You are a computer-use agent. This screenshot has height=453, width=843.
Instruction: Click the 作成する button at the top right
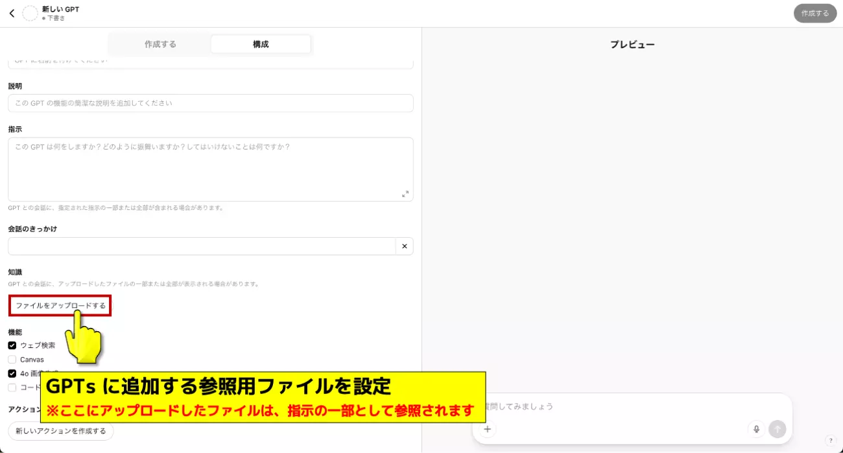815,13
